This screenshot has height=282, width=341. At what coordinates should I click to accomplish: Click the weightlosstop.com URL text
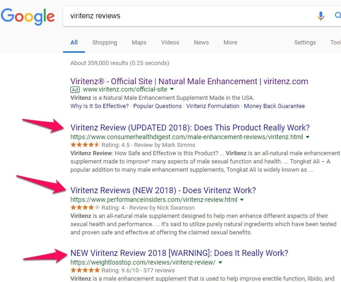pyautogui.click(x=143, y=262)
